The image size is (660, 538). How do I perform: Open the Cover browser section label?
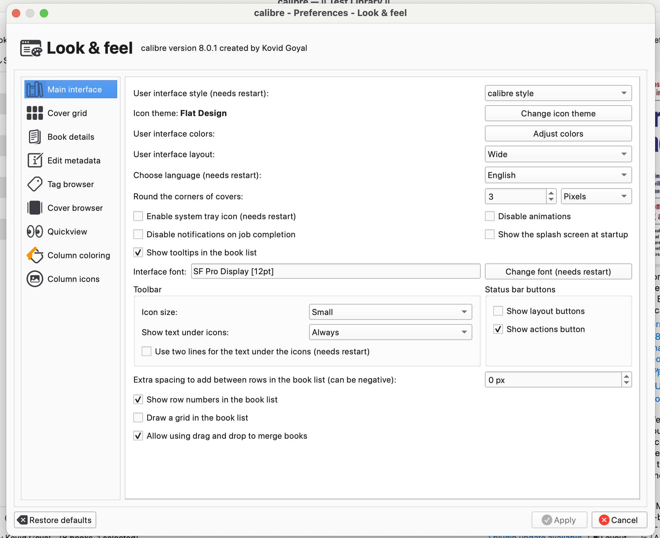coord(75,208)
